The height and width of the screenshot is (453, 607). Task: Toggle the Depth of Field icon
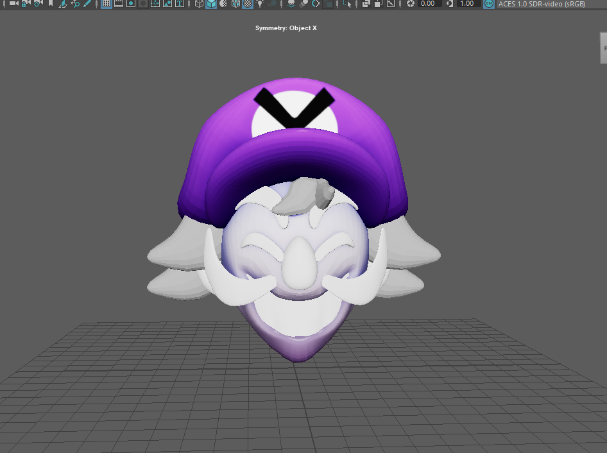(329, 3)
